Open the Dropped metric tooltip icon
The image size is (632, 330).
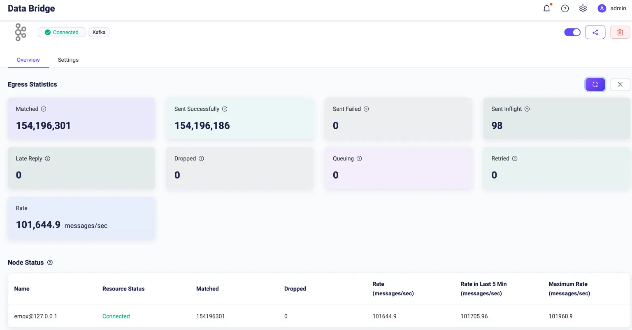[x=201, y=158]
